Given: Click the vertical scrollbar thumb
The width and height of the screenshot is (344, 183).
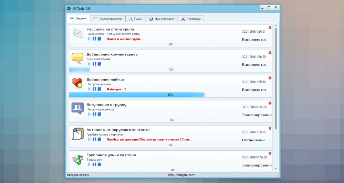Looking at the screenshot, I should [x=276, y=78].
